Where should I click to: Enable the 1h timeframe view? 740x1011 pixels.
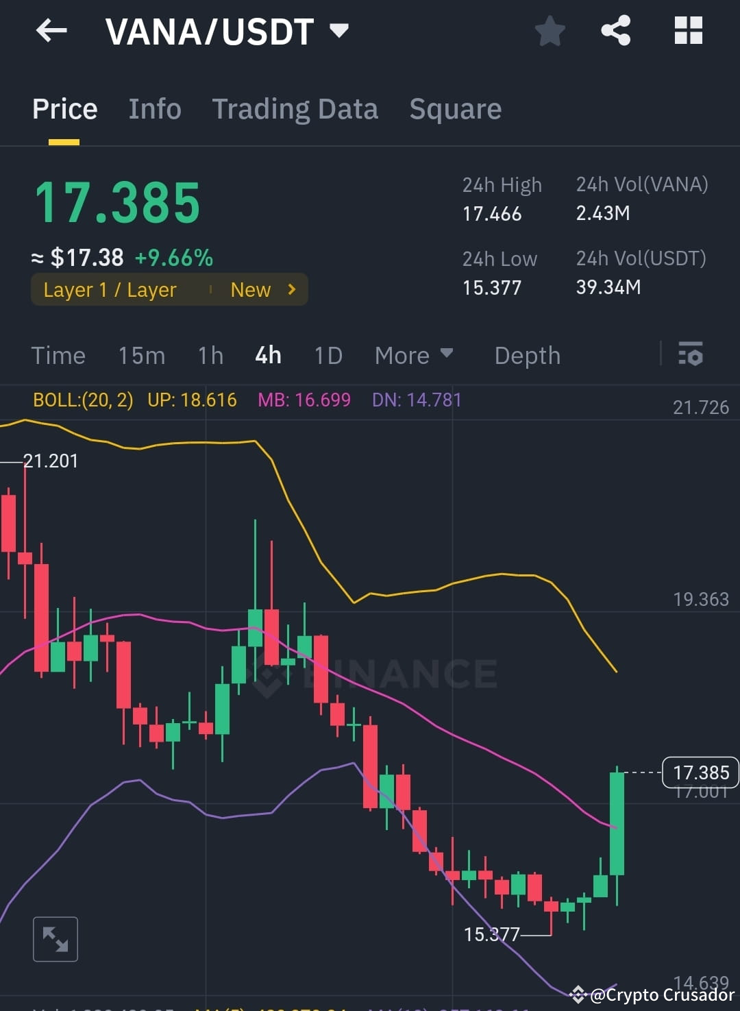point(210,355)
